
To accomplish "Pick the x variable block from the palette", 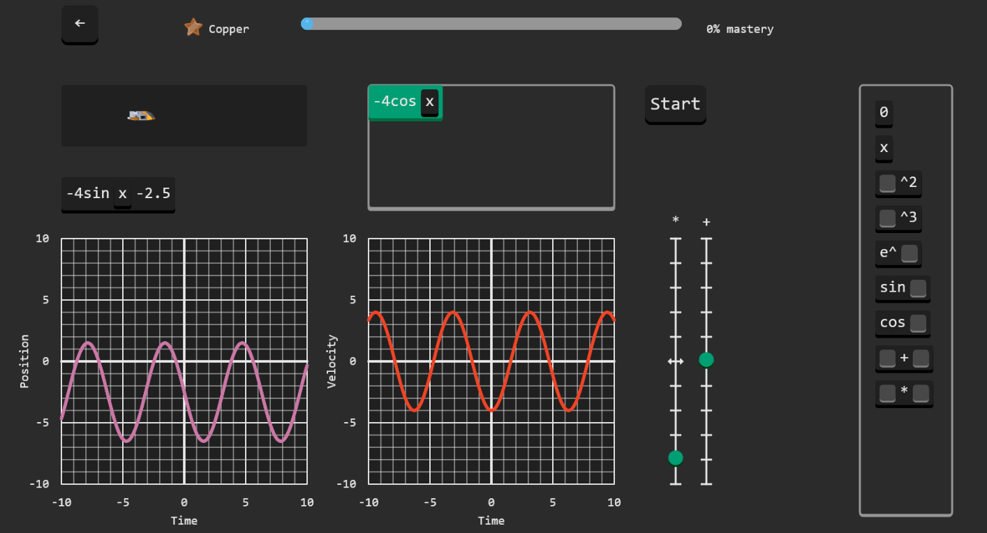I will (x=884, y=148).
